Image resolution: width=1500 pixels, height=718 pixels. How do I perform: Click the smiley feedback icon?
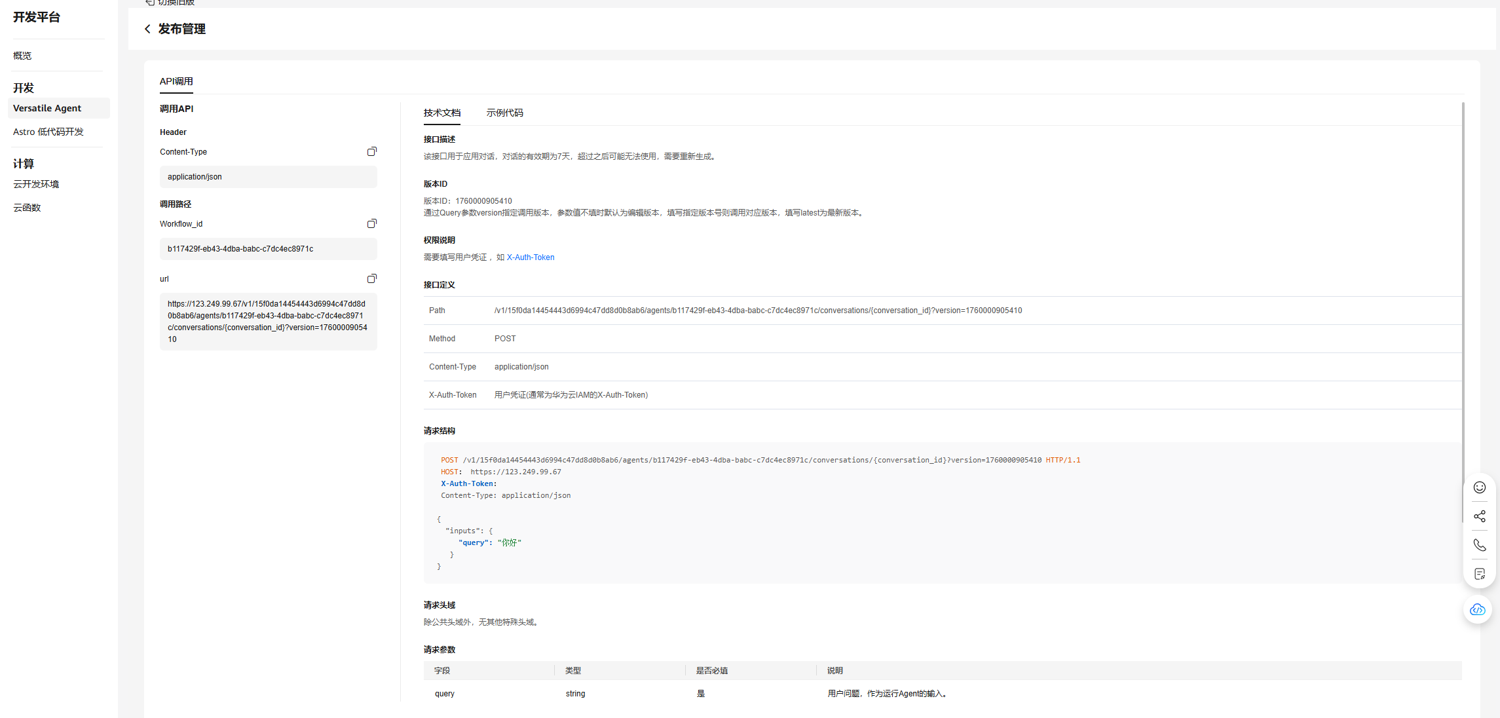[1479, 487]
